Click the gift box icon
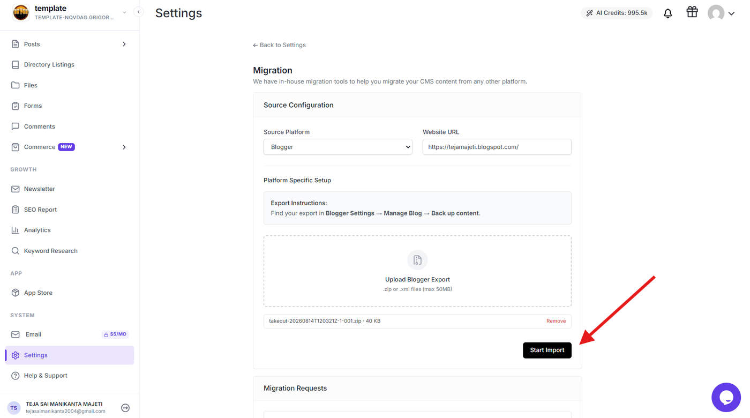Image resolution: width=750 pixels, height=418 pixels. 692,12
